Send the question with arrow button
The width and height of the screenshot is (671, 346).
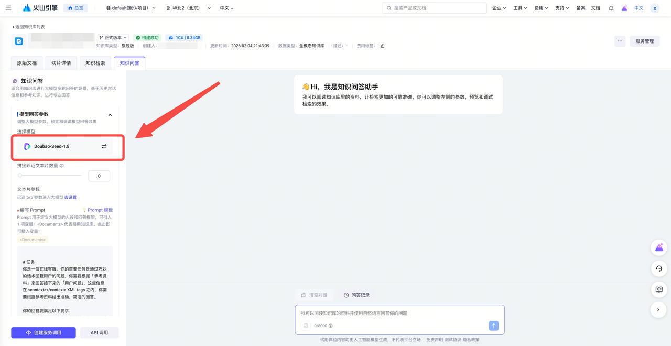[x=493, y=326]
